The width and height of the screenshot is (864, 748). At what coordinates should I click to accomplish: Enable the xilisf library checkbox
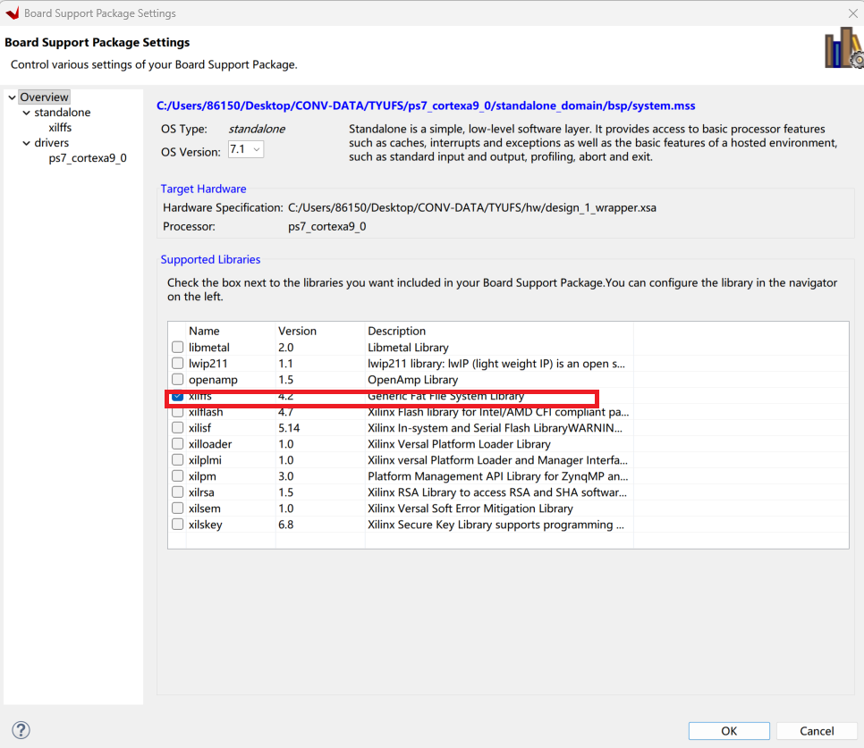(177, 428)
